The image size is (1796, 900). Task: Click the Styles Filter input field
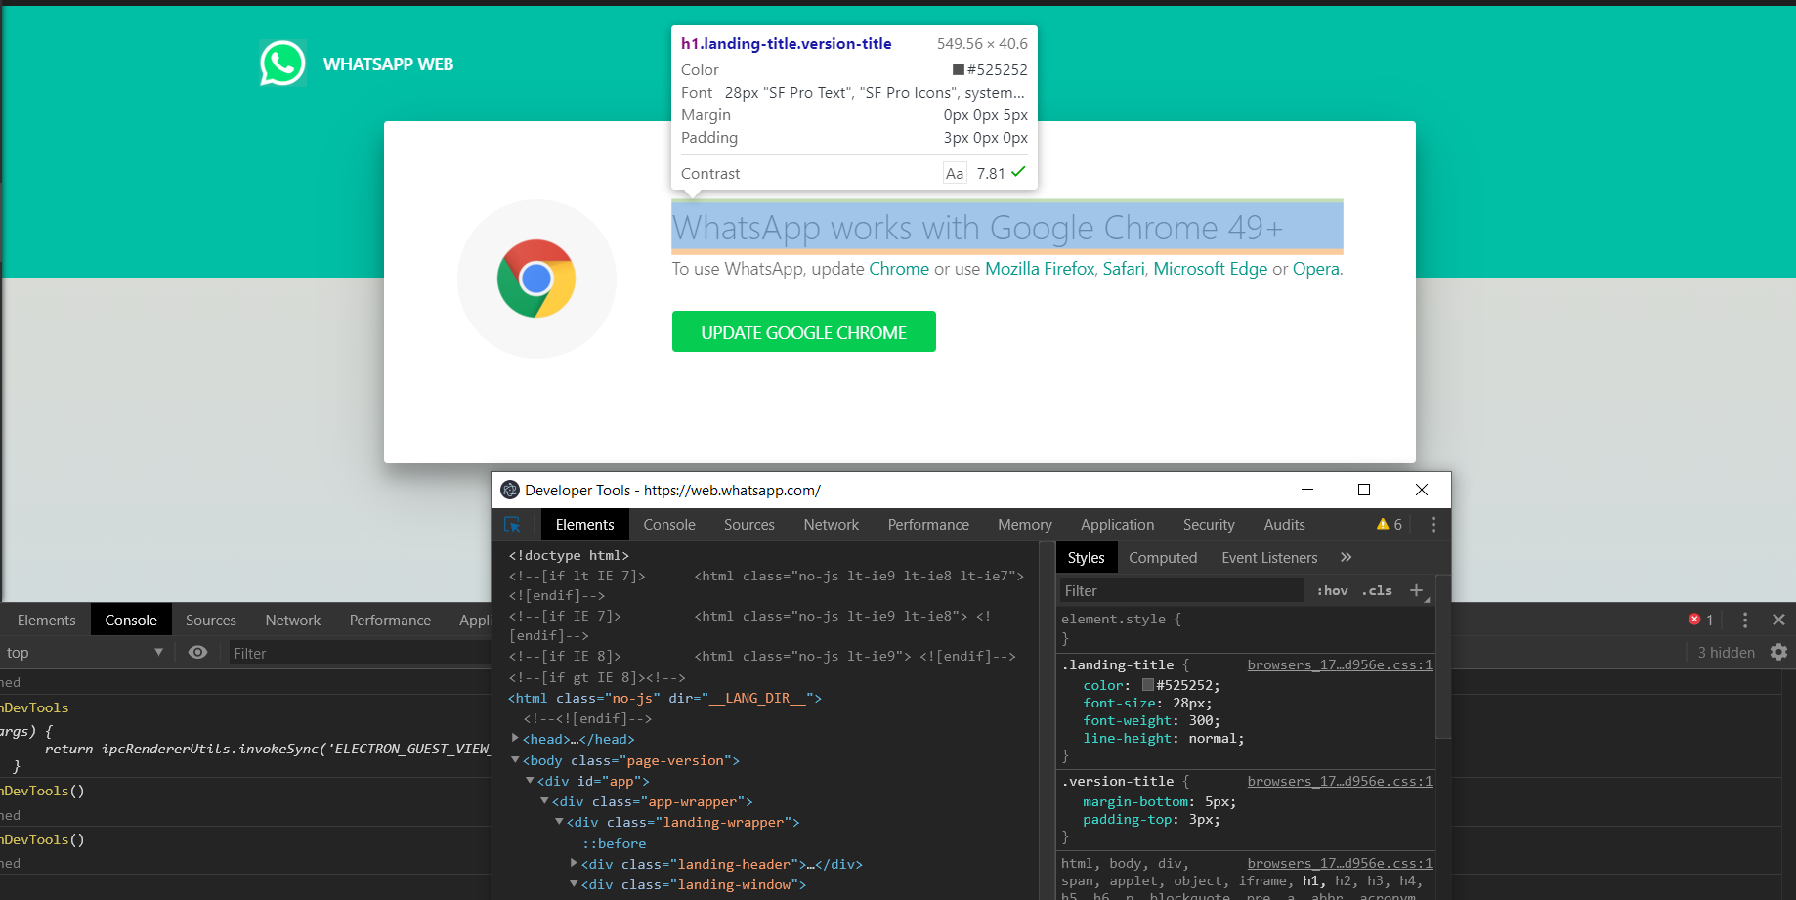click(x=1181, y=590)
